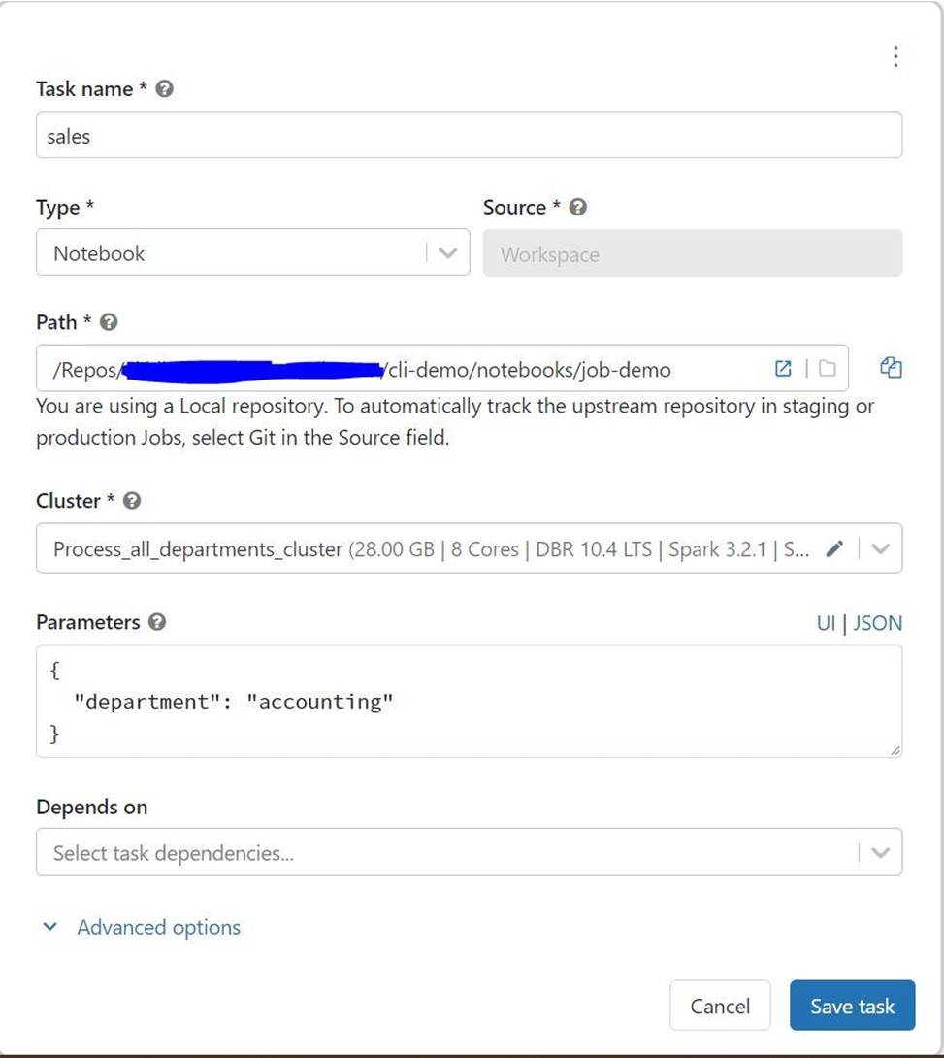Expand the Cluster selection dropdown arrow
This screenshot has height=1058, width=944.
pyautogui.click(x=880, y=549)
